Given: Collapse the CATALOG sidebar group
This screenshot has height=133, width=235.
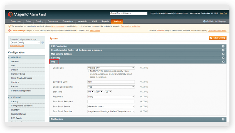Looking at the screenshot, I should click(x=26, y=98).
